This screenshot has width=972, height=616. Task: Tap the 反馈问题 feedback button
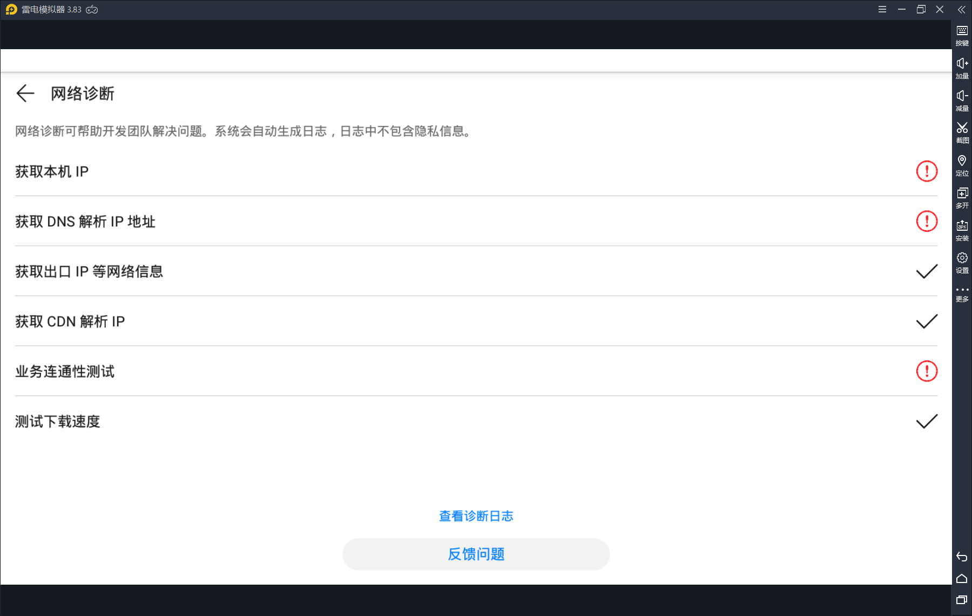coord(475,554)
